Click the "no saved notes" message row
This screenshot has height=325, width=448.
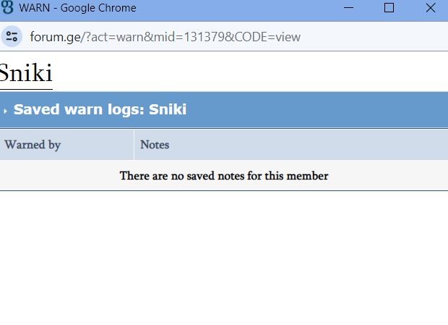coord(224,176)
